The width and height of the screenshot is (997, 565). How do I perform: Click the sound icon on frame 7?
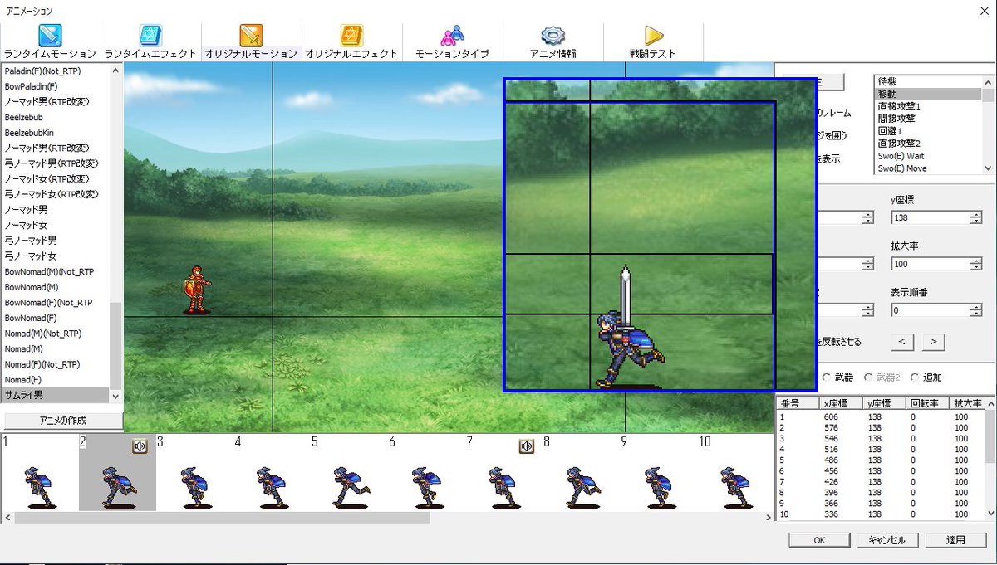tap(527, 446)
